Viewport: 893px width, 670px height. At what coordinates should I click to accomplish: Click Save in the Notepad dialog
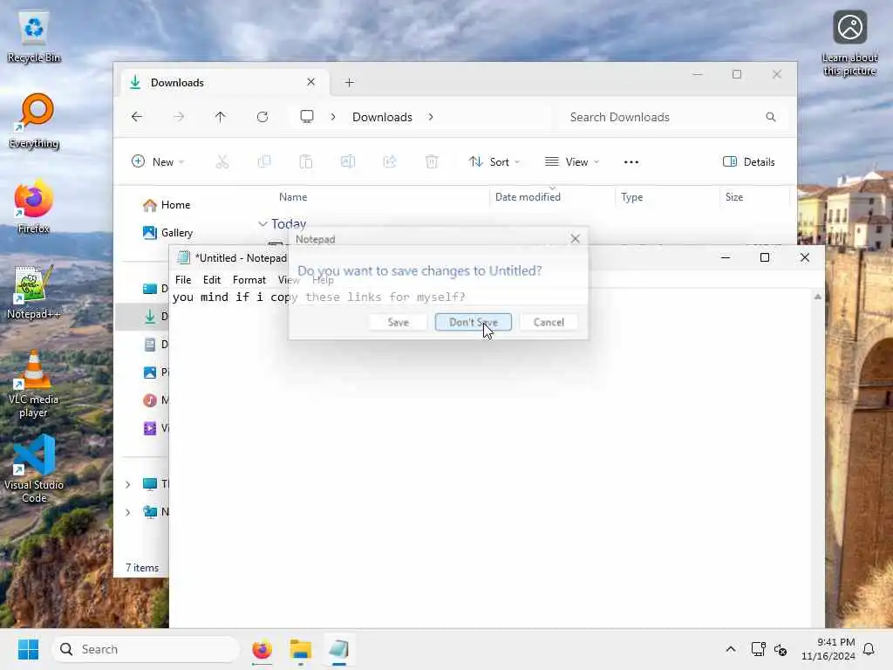click(x=398, y=322)
